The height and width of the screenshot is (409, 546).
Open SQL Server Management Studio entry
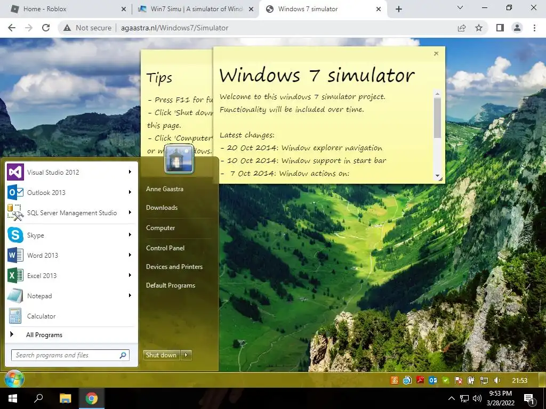[x=71, y=212]
